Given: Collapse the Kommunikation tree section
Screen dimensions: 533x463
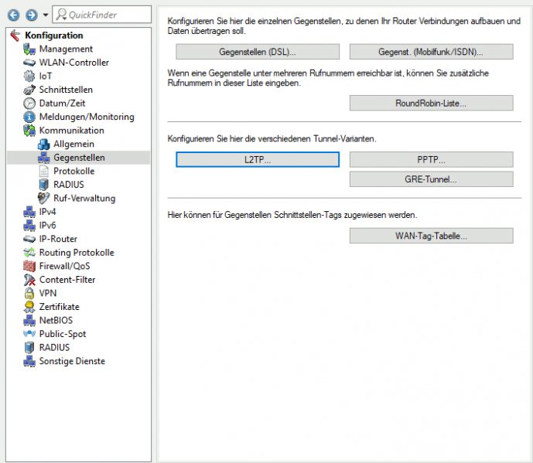Looking at the screenshot, I should coord(29,131).
